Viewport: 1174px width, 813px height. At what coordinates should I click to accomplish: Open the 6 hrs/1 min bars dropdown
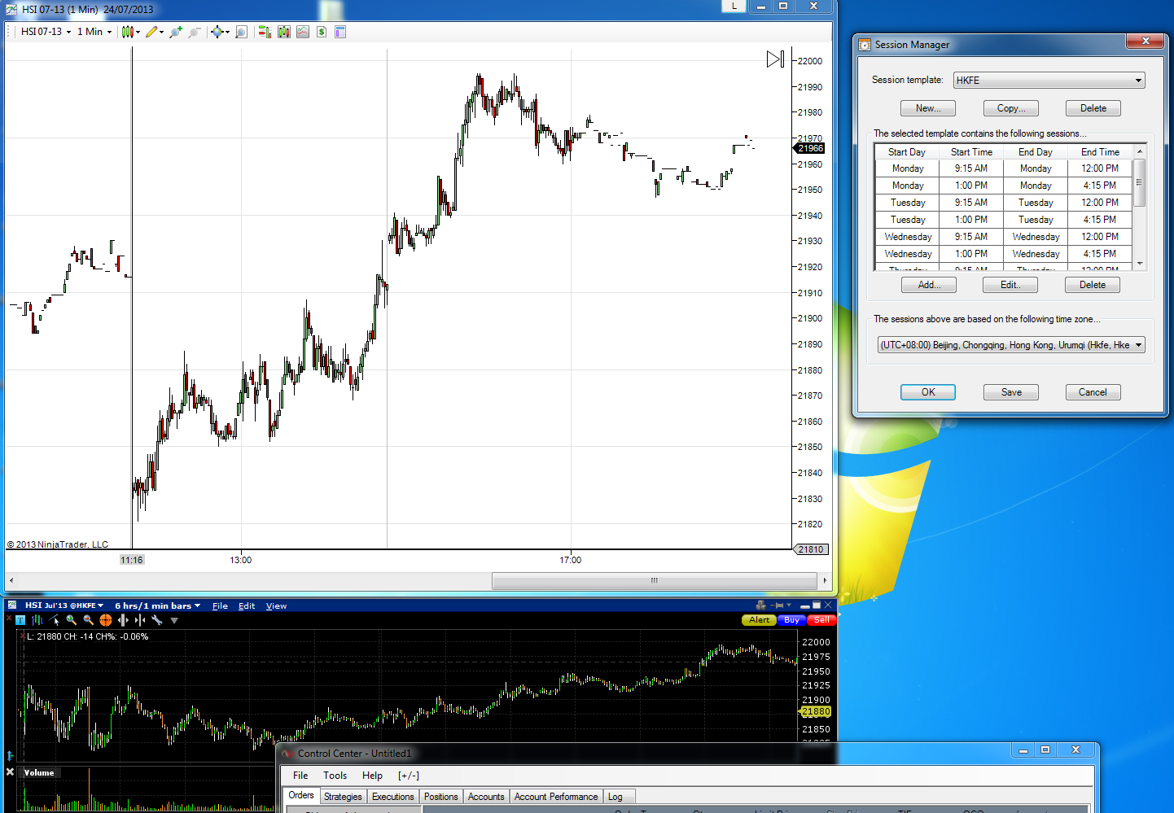coord(157,605)
